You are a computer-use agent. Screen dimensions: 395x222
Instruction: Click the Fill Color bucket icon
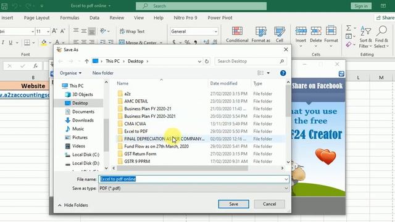44,43
